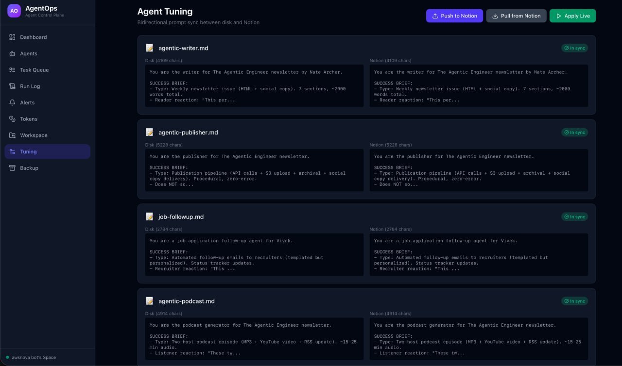The height and width of the screenshot is (366, 622).
Task: Click the memo icon beside agentic-podcast.md
Action: coord(150,301)
